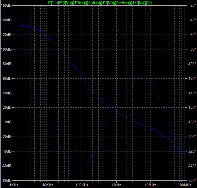The width and height of the screenshot is (197, 188).
Task: Click the -120° phase axis label
Action: 192,78
